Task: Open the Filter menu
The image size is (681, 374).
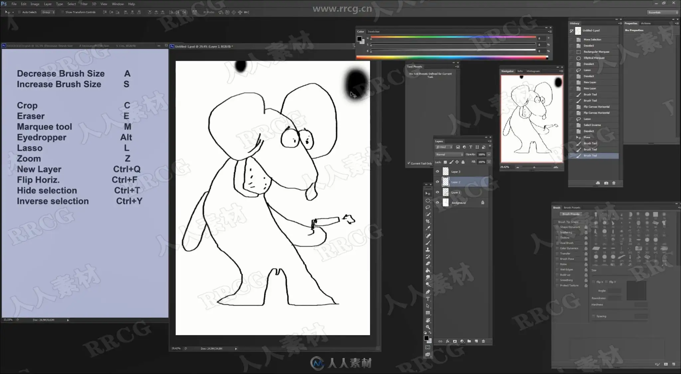Action: 84,4
